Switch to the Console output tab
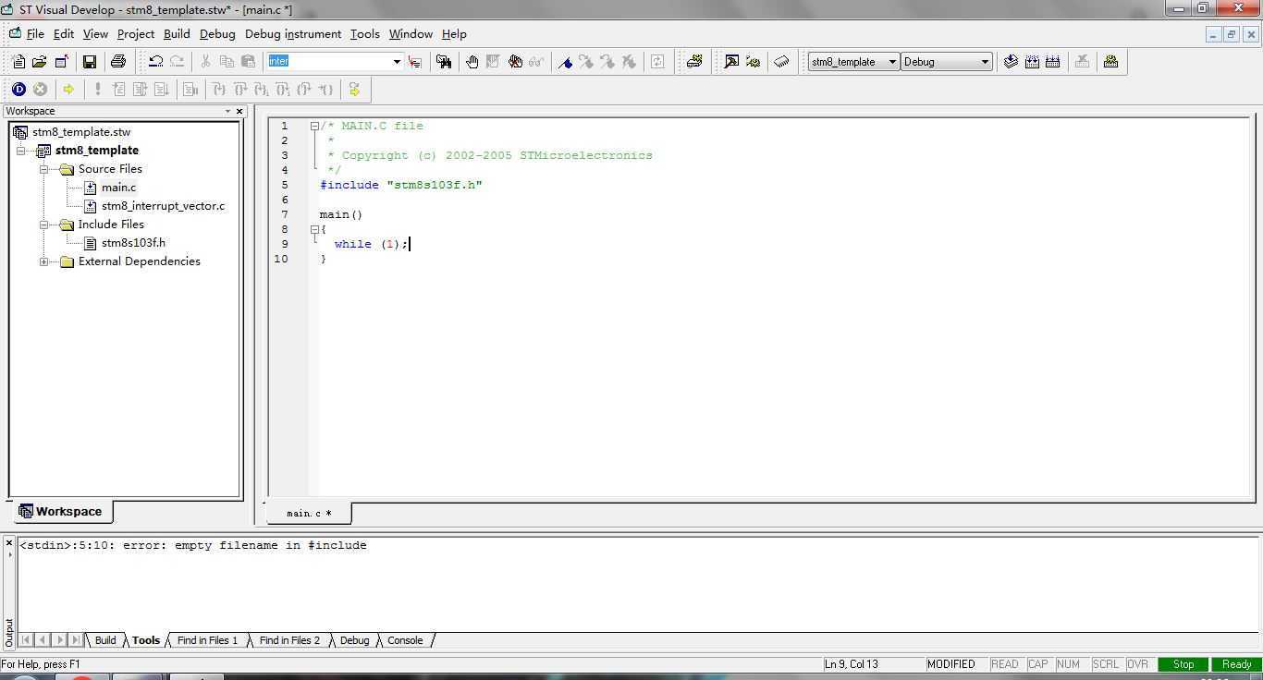The image size is (1263, 680). click(x=405, y=640)
